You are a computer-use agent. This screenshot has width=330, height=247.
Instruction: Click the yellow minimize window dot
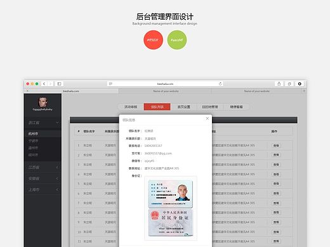32,84
